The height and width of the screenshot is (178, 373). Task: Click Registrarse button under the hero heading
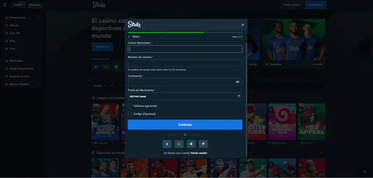click(102, 47)
